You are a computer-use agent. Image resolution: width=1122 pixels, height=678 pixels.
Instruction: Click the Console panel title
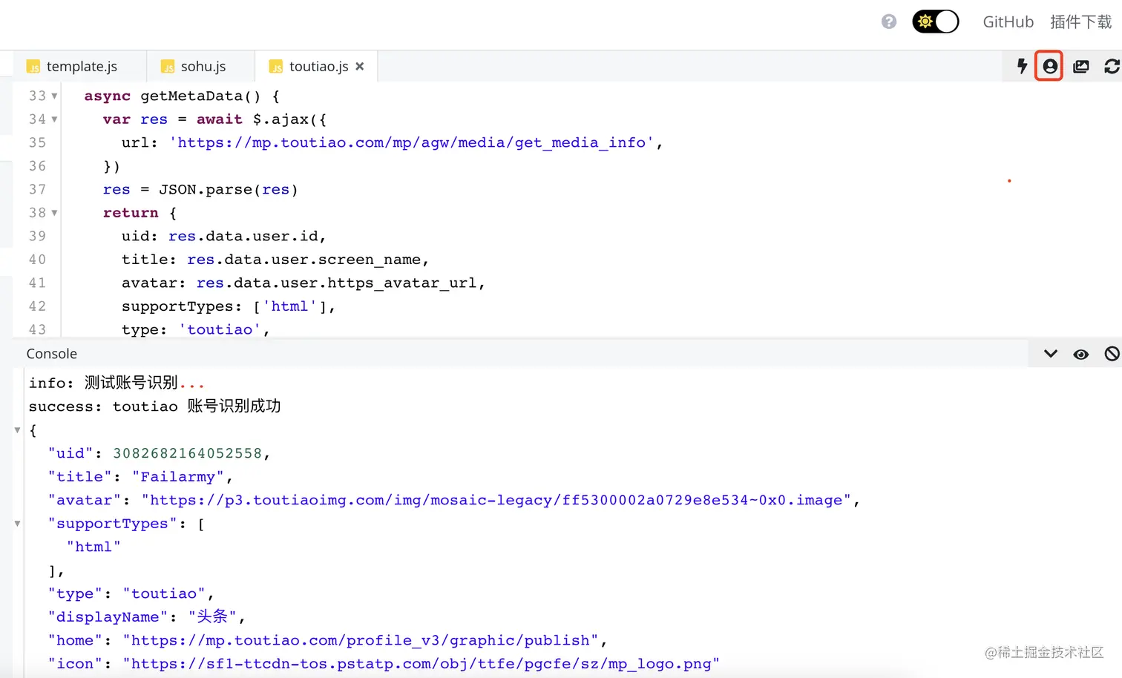(x=52, y=354)
